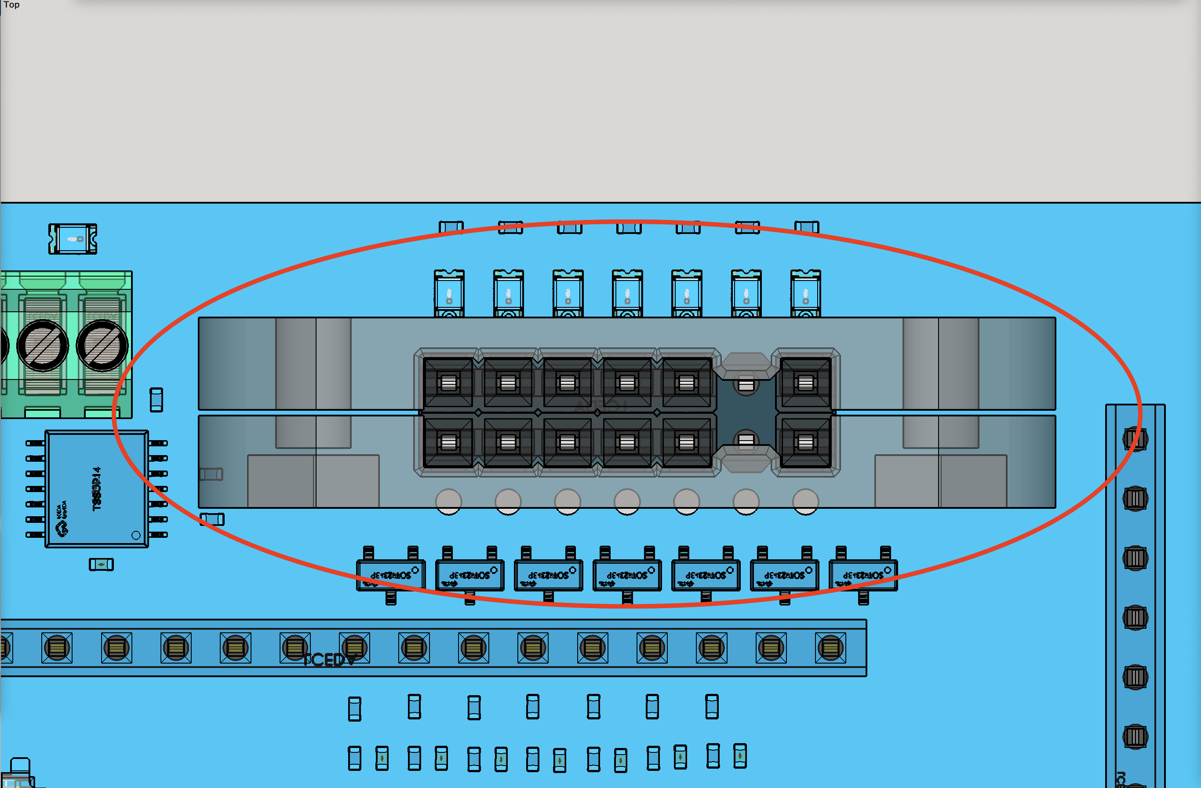Click the pin-1 circle marker on the TSSOP14 chip
The height and width of the screenshot is (788, 1201).
(x=136, y=535)
